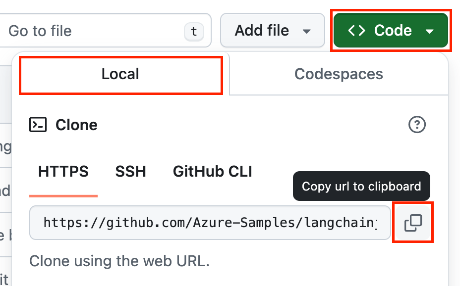Select the HTTPS clone tab

pyautogui.click(x=63, y=171)
